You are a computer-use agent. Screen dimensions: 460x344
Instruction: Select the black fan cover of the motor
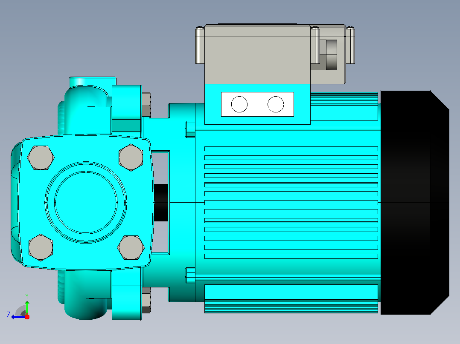click(415, 203)
